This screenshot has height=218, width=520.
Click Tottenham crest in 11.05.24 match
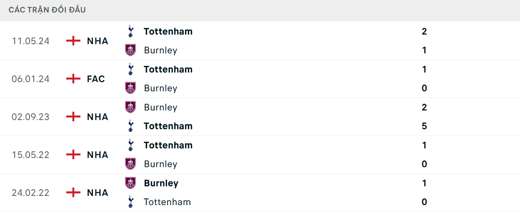(130, 31)
